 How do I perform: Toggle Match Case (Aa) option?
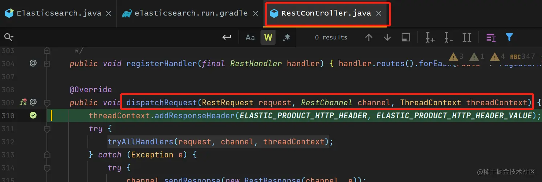[x=250, y=37]
